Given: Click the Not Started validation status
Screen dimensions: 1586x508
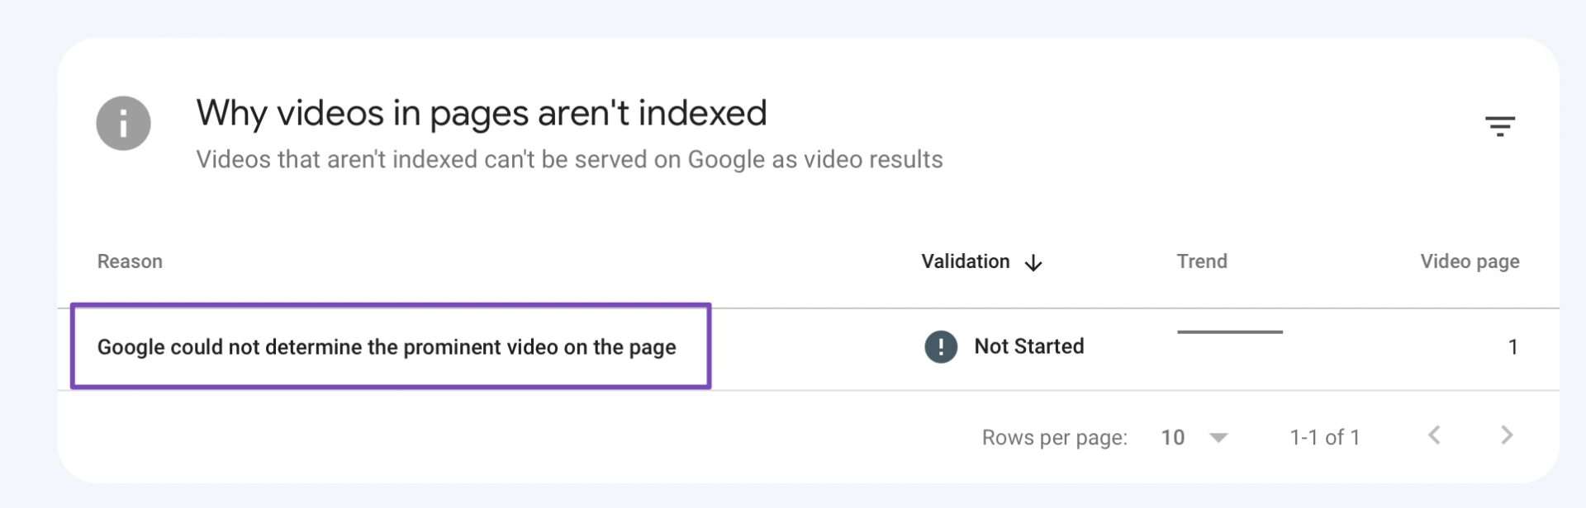Looking at the screenshot, I should (x=1028, y=346).
